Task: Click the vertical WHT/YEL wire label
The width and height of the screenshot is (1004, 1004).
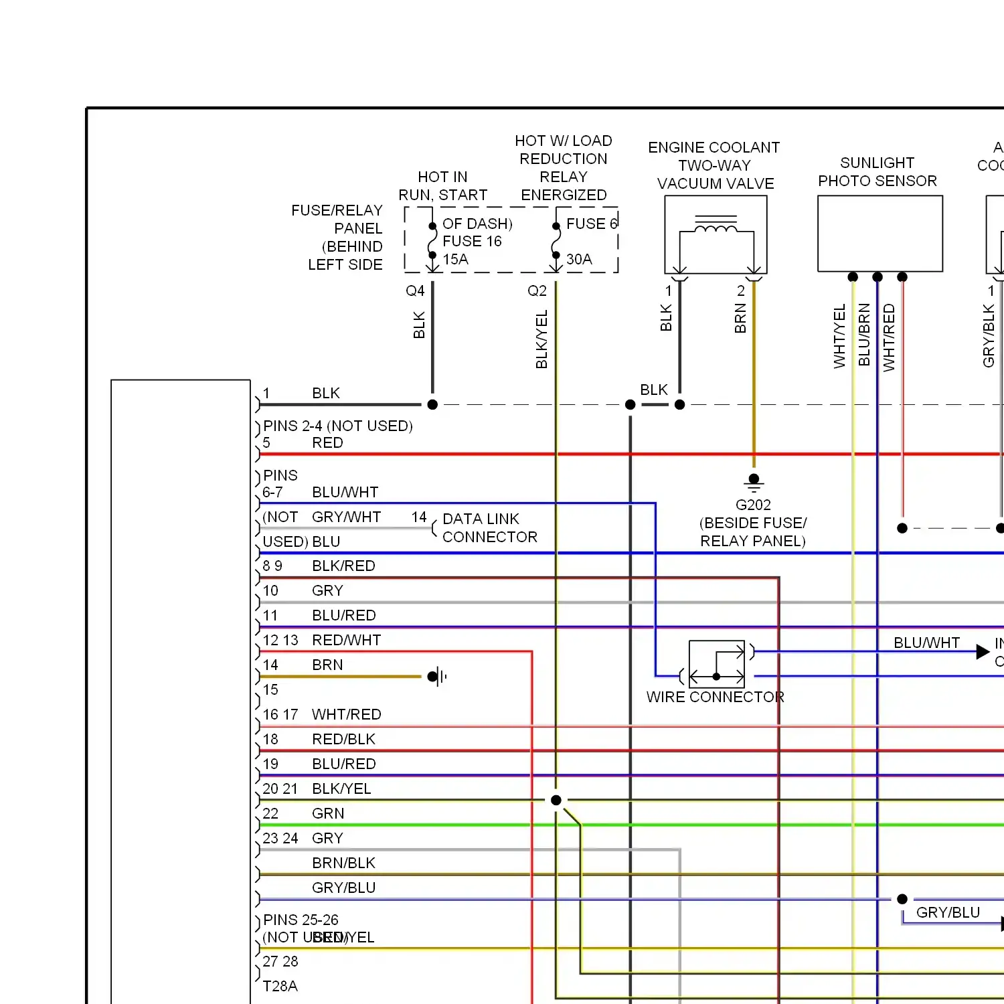Action: click(x=839, y=337)
